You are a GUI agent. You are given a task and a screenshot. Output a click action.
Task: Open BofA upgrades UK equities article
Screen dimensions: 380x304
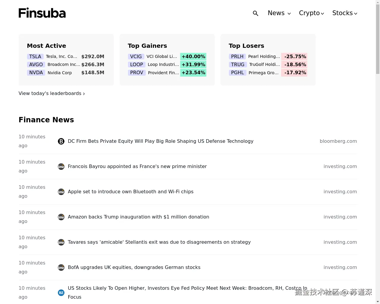pyautogui.click(x=134, y=267)
